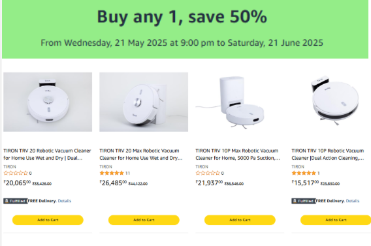This screenshot has height=246, width=371.
Task: Open TIRON TRV 20 Robotic Vacuum title link
Action: point(47,154)
